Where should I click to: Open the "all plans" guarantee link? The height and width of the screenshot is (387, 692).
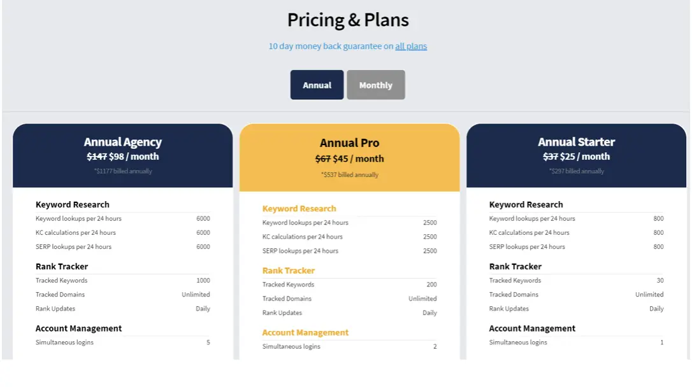pyautogui.click(x=411, y=46)
